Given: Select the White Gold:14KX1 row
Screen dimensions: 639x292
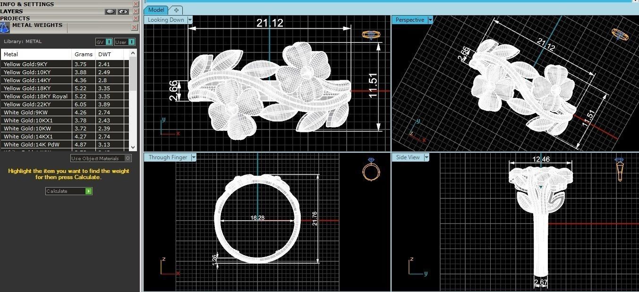Looking at the screenshot, I should (65, 137).
